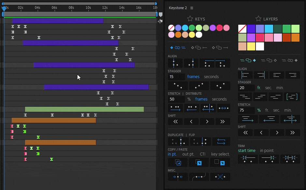Set copy/paste reference to CTI
Image resolution: width=306 pixels, height=190 pixels.
pyautogui.click(x=202, y=154)
